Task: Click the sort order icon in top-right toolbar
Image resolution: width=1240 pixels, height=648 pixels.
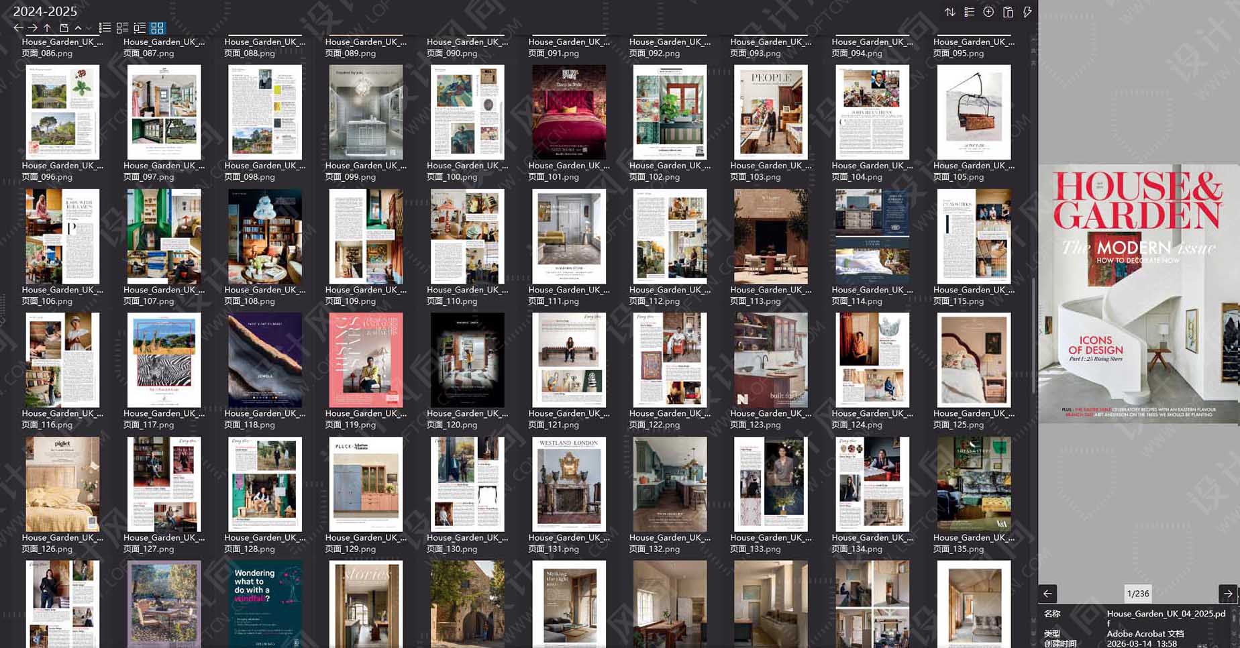Action: tap(950, 11)
